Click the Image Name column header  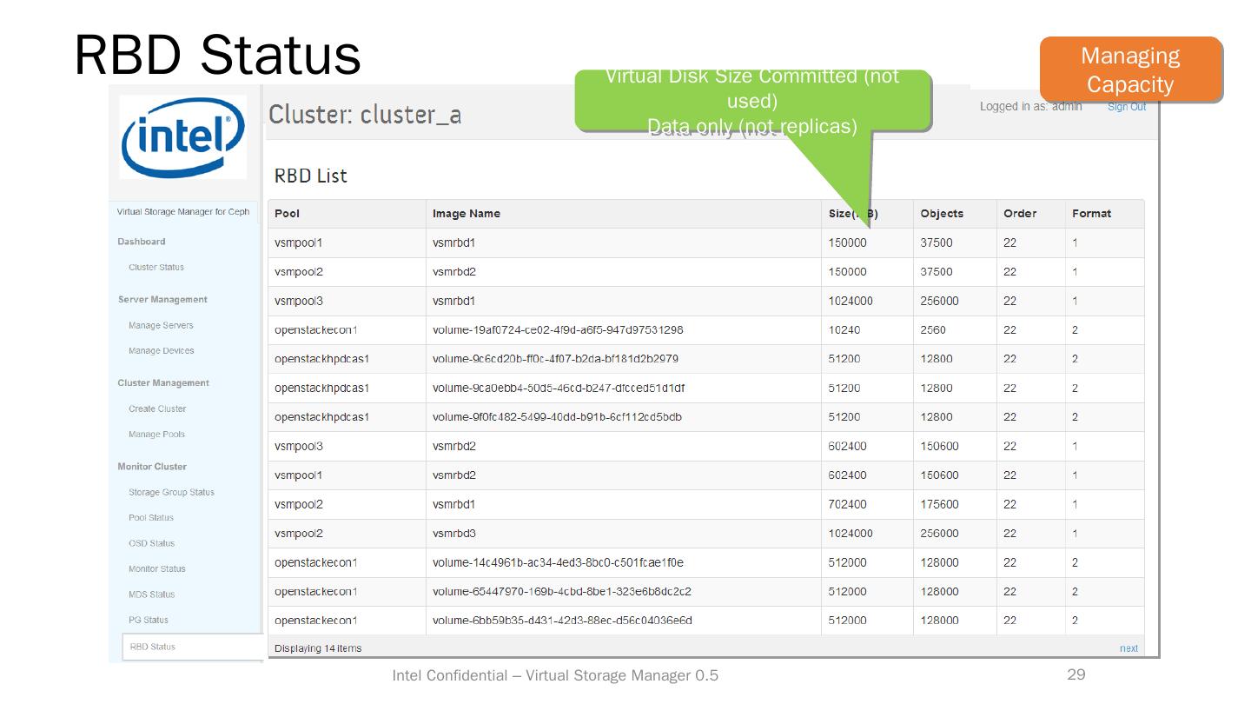tap(467, 214)
